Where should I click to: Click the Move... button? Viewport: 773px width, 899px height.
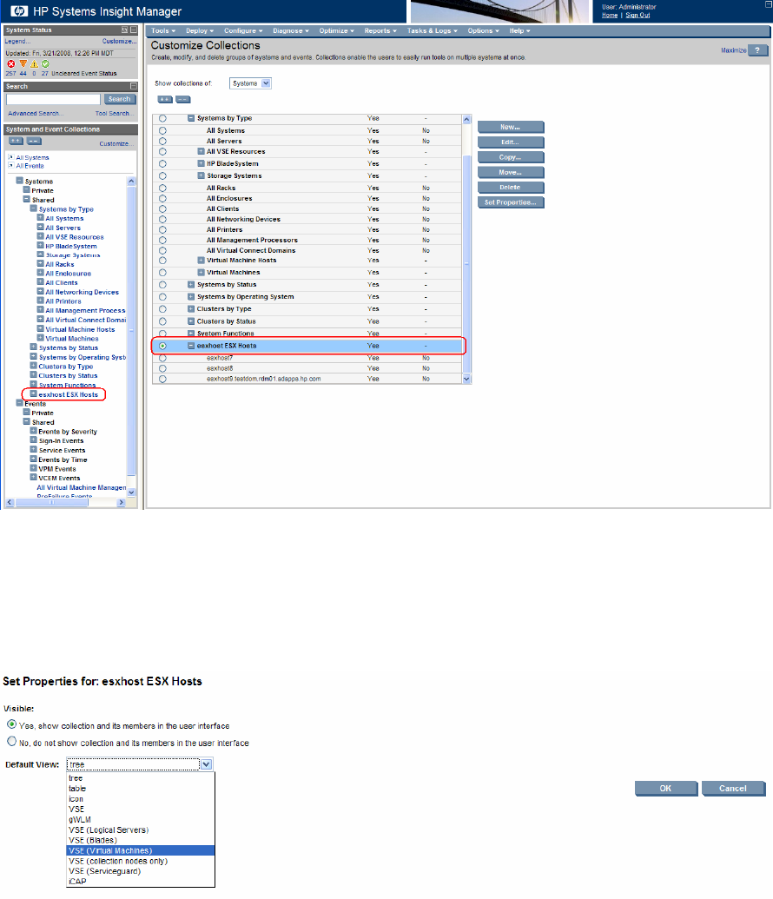click(511, 173)
